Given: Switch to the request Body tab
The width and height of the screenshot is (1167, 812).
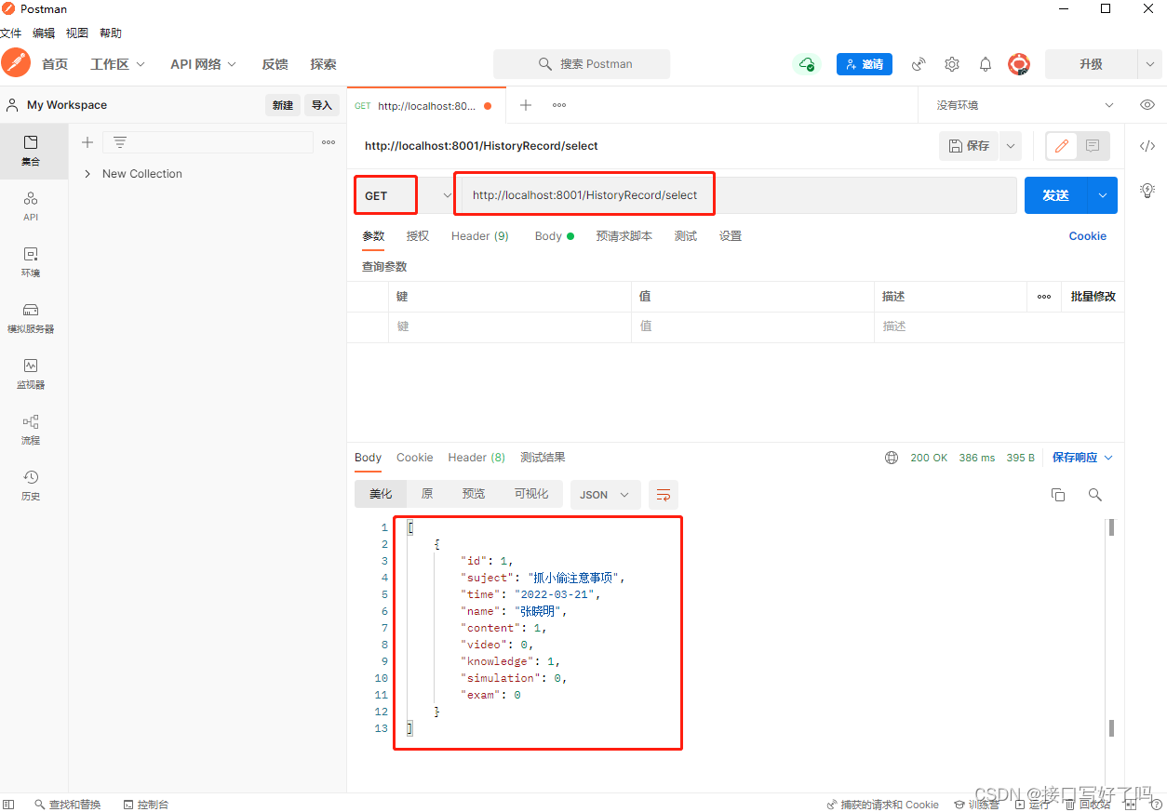Looking at the screenshot, I should 554,236.
